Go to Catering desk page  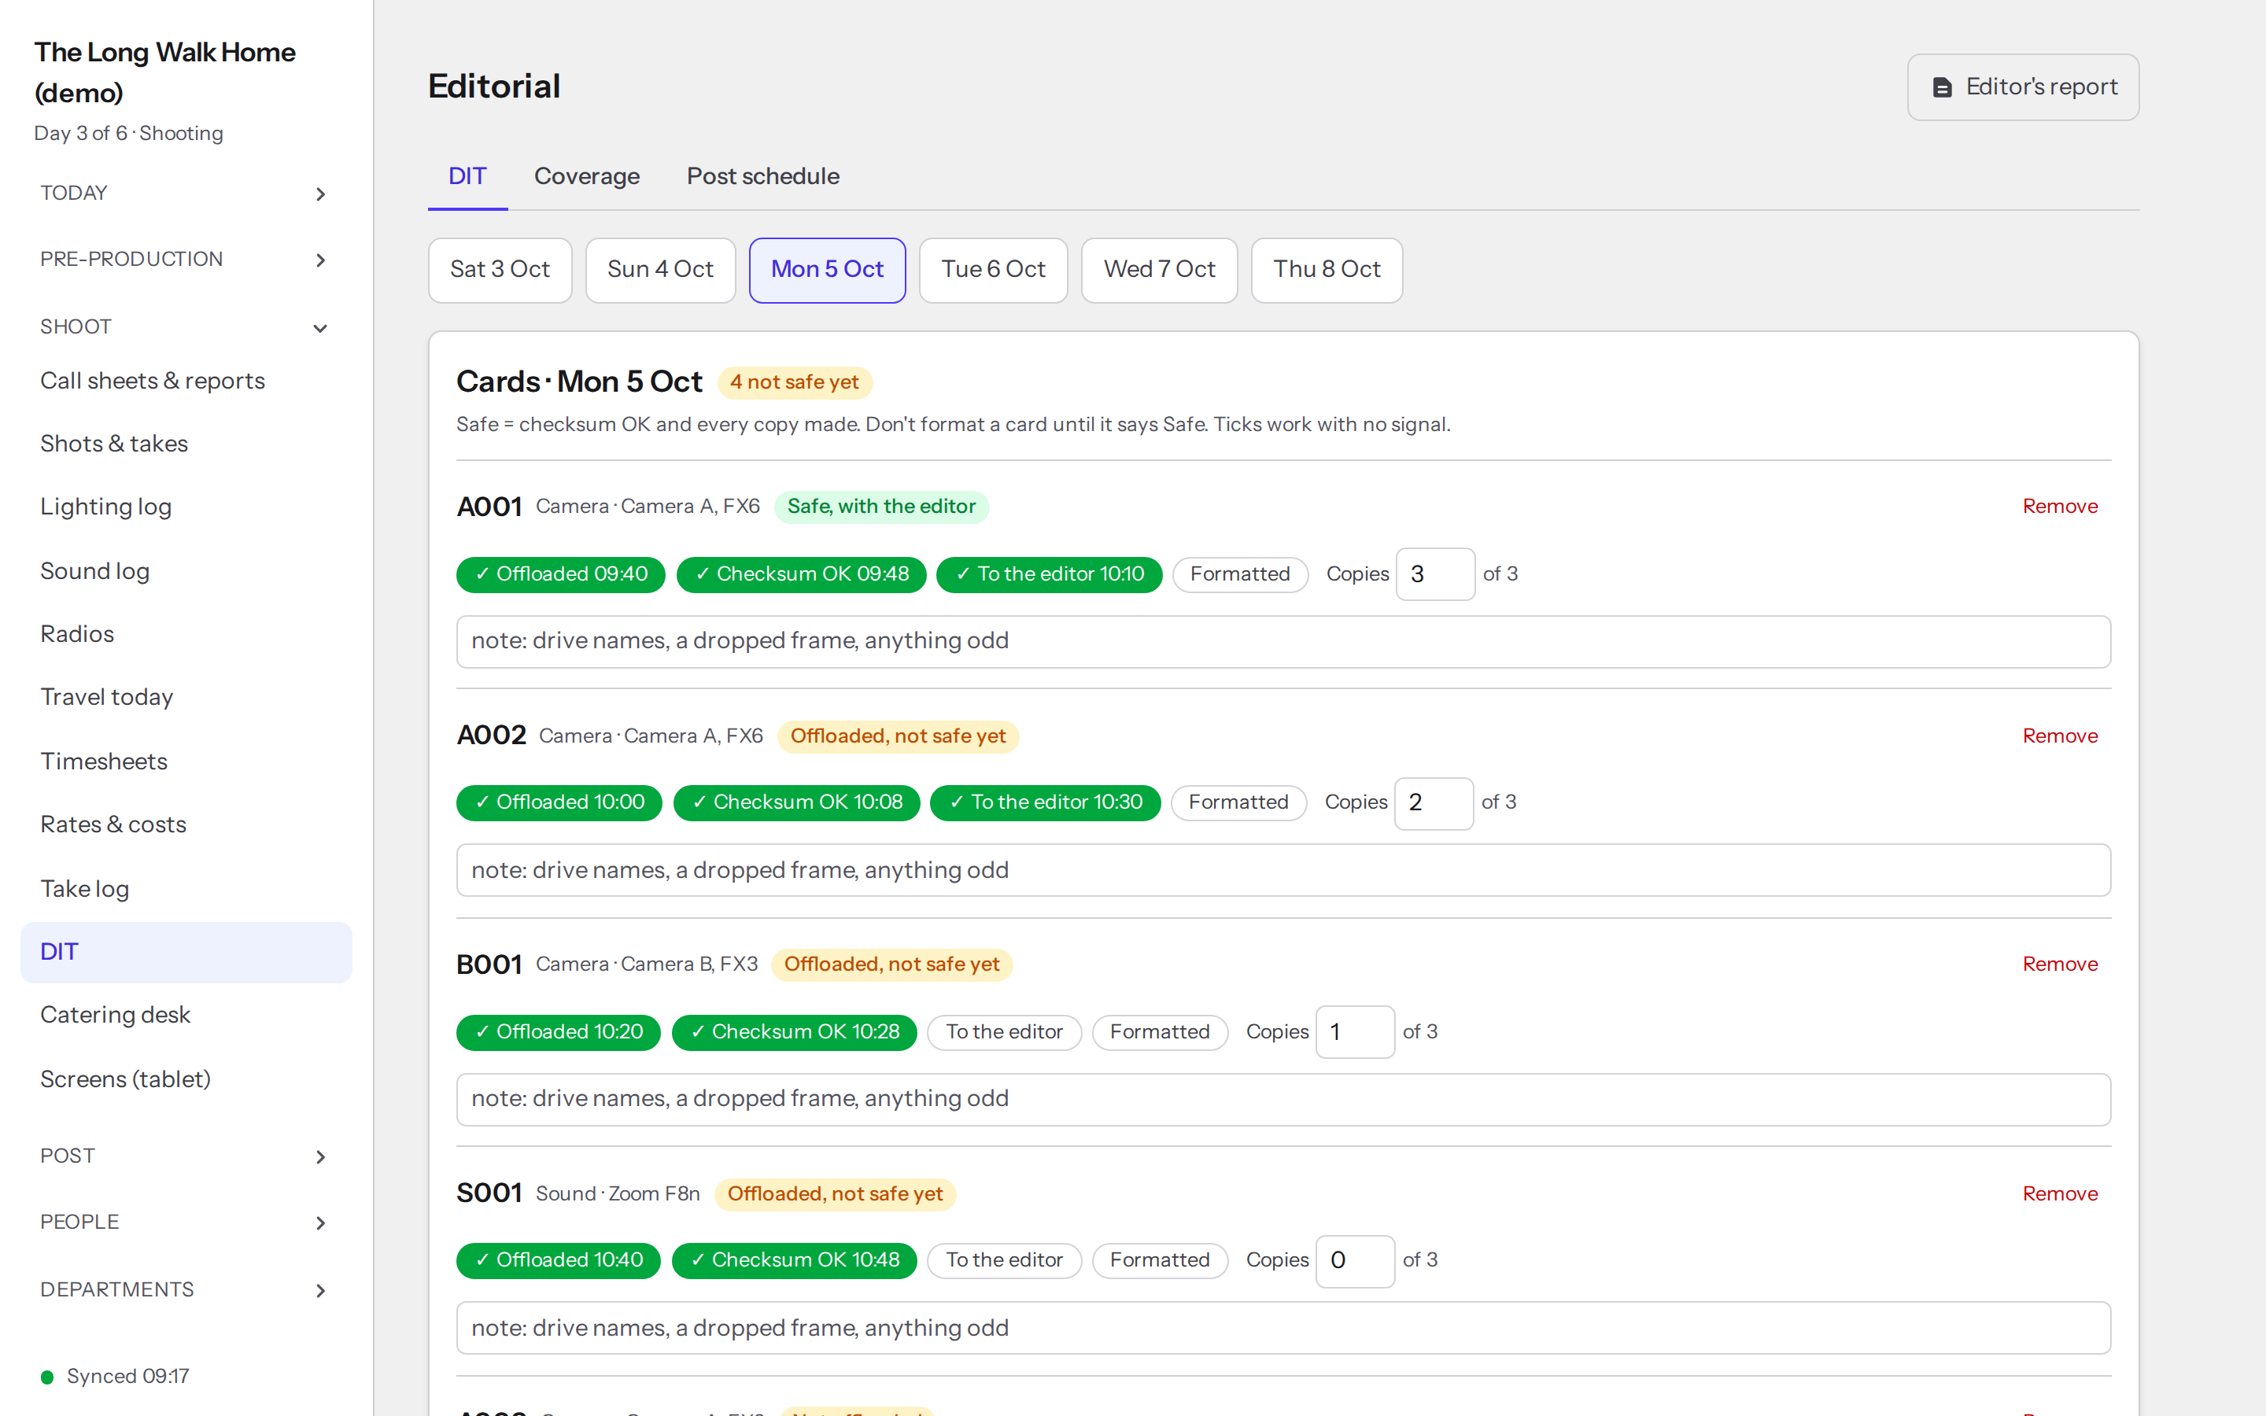(186, 1015)
